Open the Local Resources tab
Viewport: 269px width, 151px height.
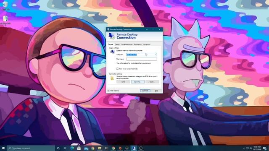127,44
